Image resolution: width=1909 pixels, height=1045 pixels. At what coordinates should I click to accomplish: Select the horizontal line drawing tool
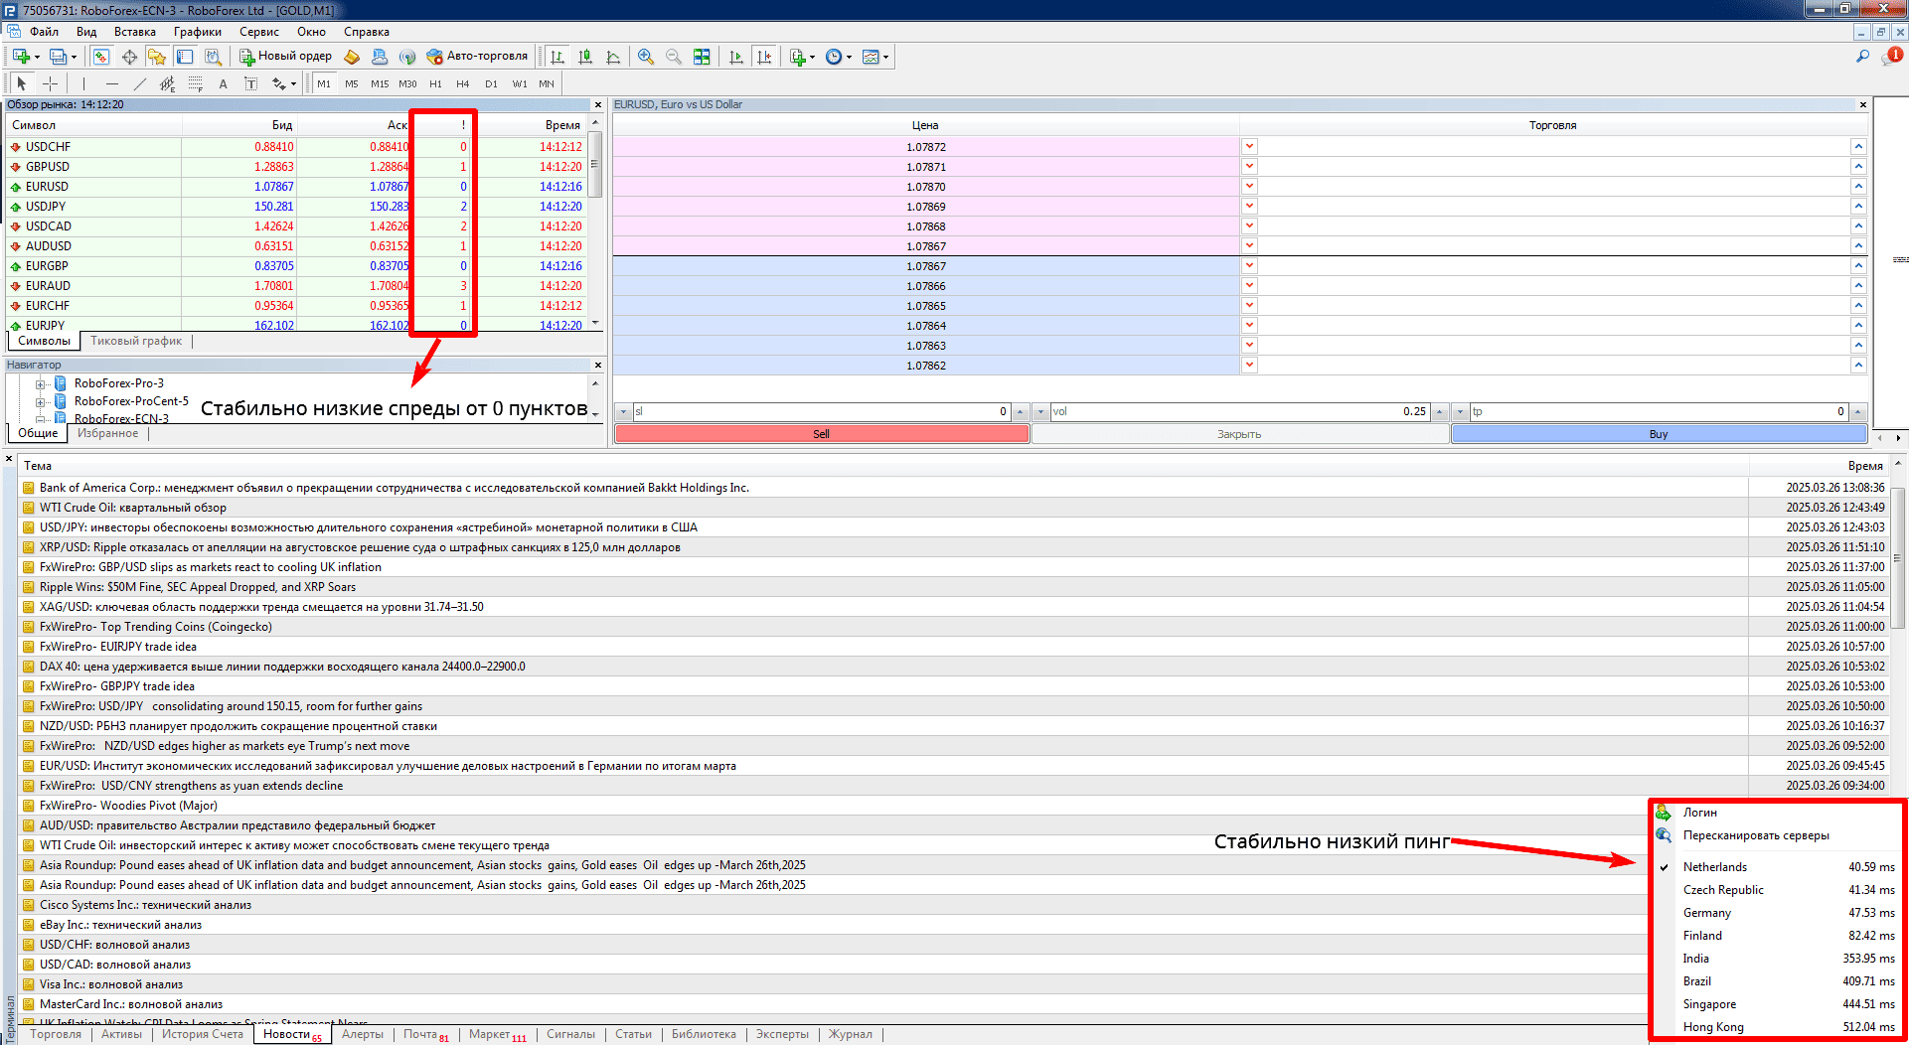[x=111, y=83]
